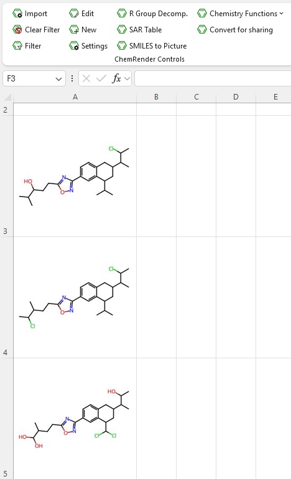Click empty cell B3

[156, 176]
